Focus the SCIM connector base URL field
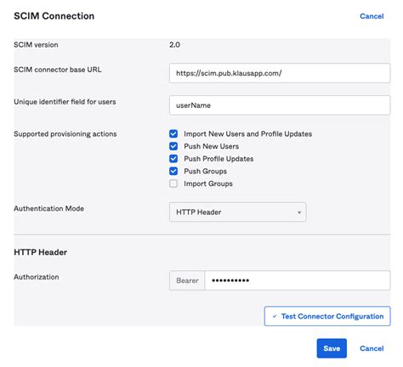403x367 pixels. (280, 73)
